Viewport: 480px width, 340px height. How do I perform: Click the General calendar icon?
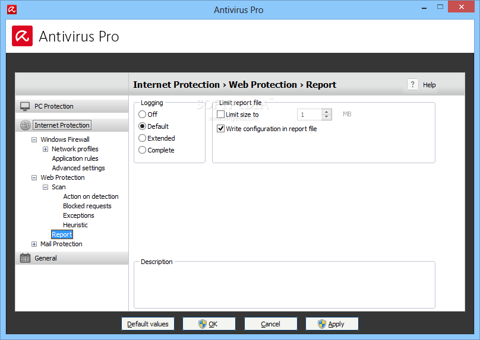25,258
